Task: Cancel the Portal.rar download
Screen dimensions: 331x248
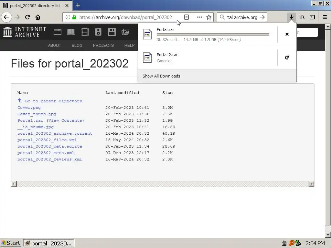Action: pos(287,34)
